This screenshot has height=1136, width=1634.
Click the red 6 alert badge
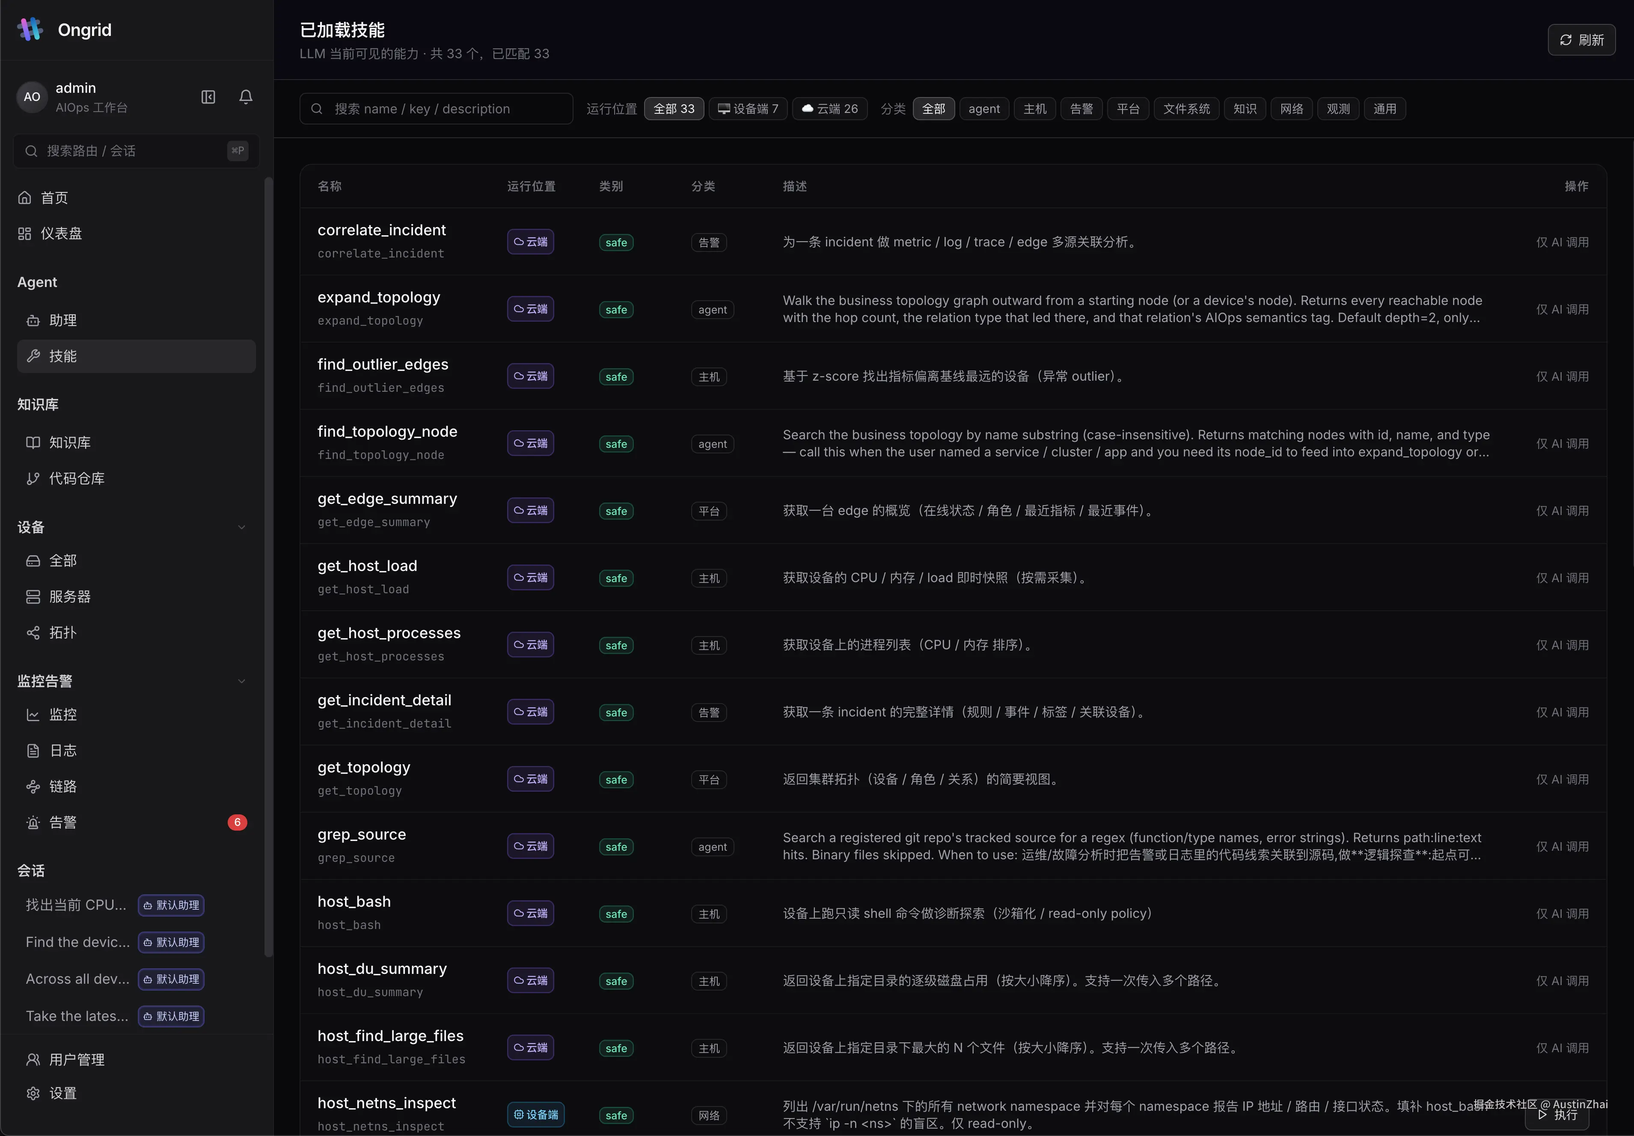237,822
